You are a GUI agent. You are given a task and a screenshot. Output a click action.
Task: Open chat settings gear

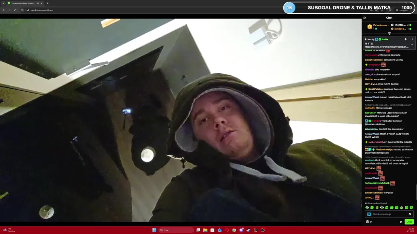click(x=401, y=222)
